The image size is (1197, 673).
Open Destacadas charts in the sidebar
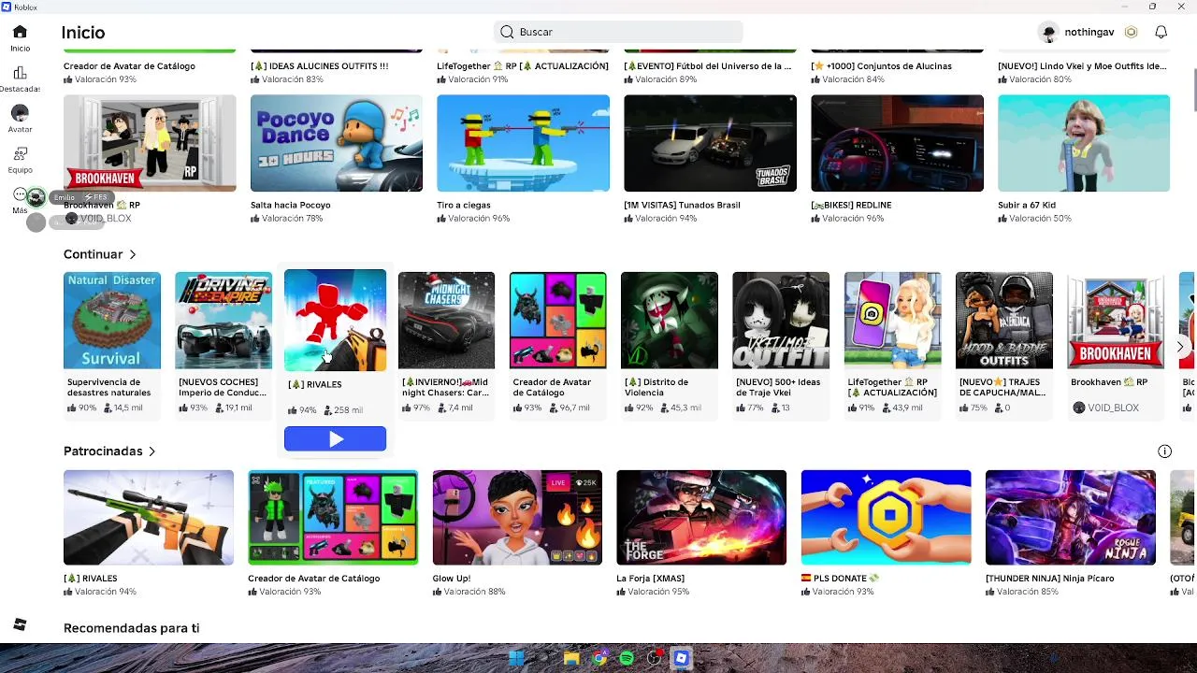[20, 79]
